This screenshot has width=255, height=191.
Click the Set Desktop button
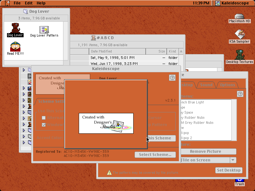pyautogui.click(x=229, y=170)
